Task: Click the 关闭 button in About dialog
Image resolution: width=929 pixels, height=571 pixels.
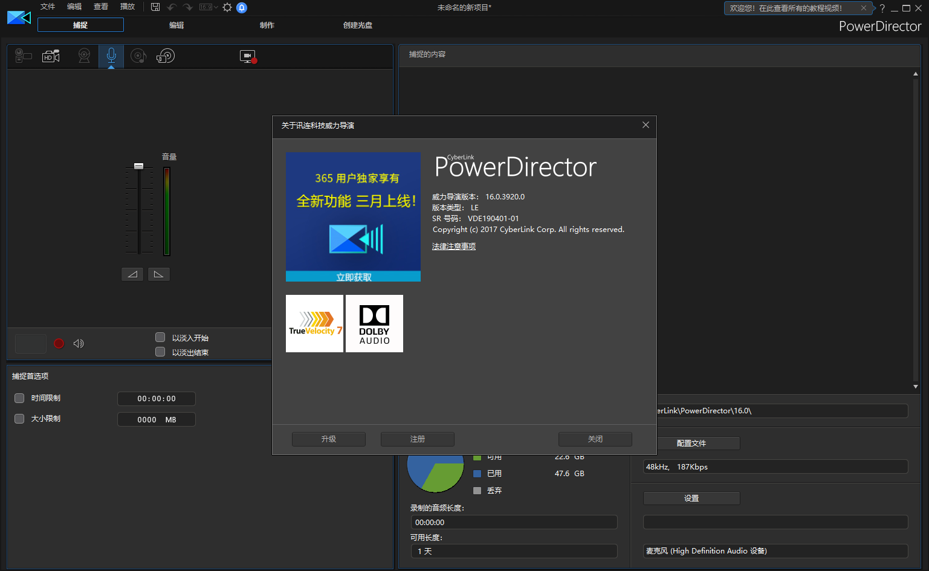Action: 595,439
